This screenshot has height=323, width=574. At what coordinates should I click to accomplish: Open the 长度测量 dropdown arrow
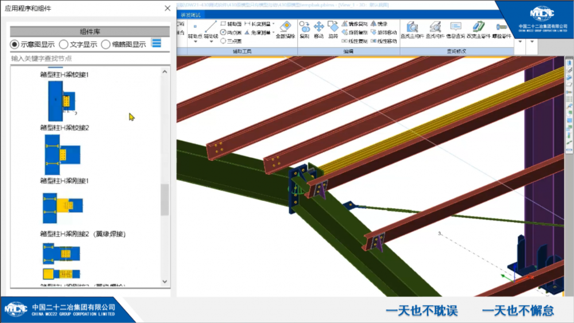pos(273,24)
